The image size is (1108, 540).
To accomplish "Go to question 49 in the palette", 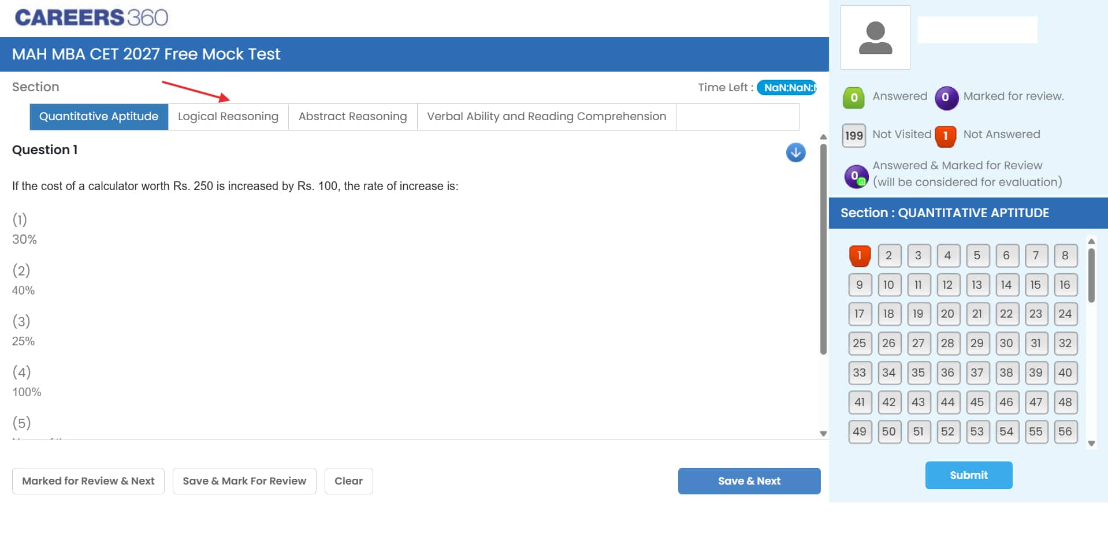I will 860,431.
